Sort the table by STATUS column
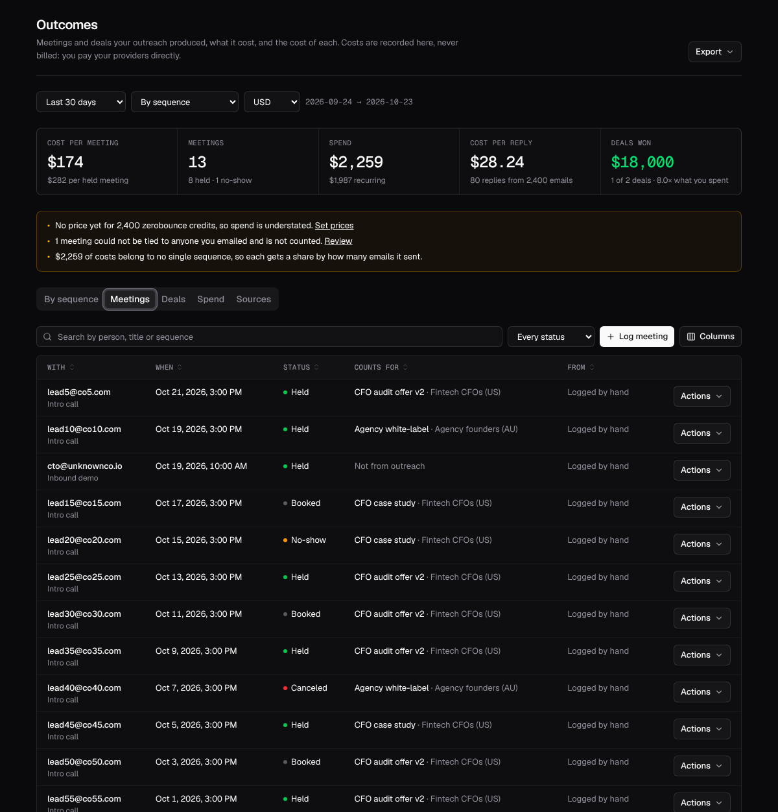 [x=301, y=367]
